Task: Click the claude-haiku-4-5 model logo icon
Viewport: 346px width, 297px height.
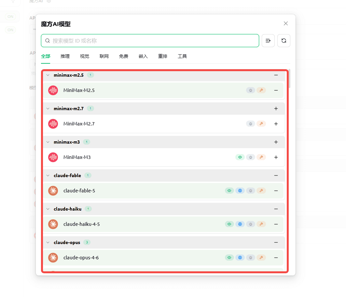Action: [x=53, y=224]
